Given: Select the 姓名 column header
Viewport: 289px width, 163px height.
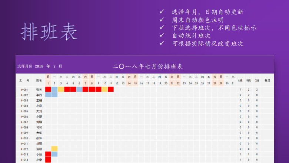Looking at the screenshot, I should point(39,80).
